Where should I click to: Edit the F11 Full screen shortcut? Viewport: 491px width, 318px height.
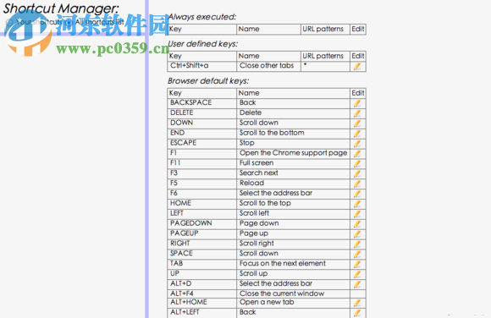[357, 164]
